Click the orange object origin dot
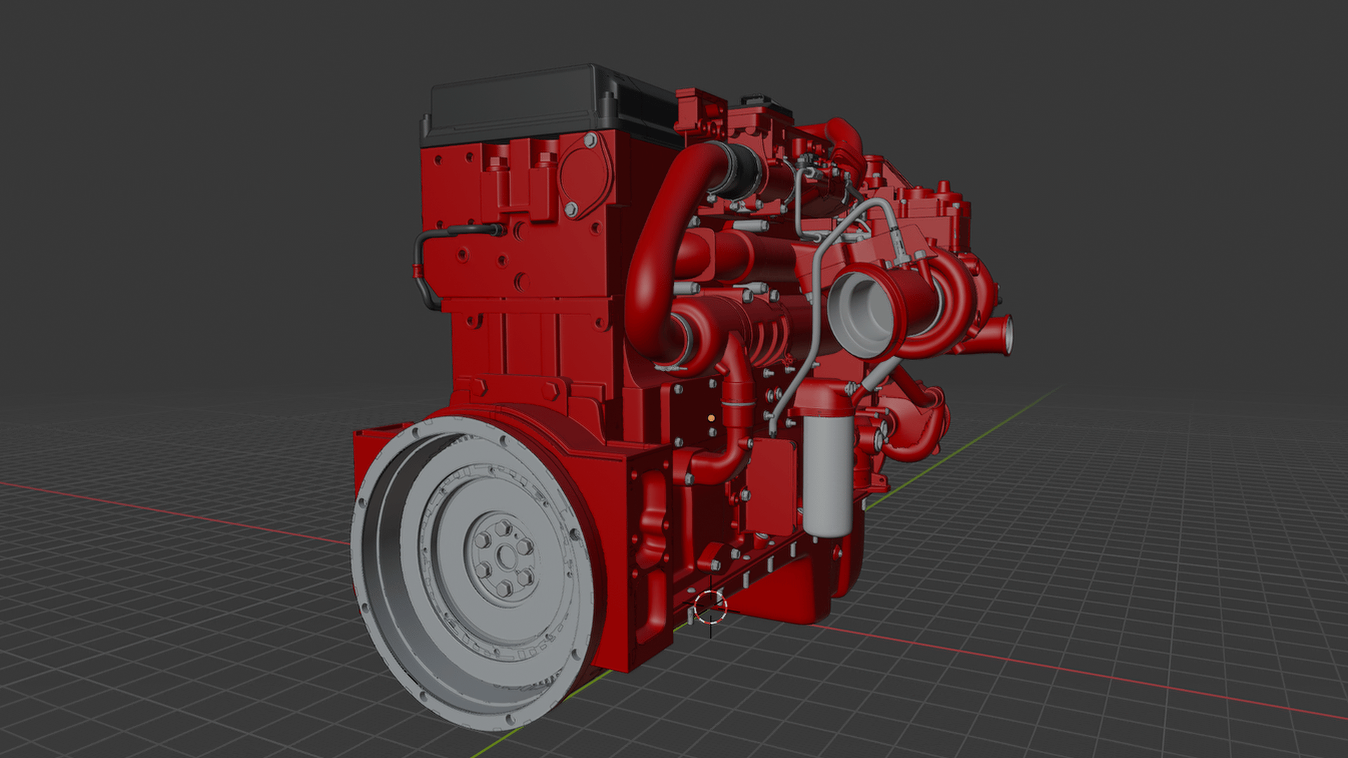 pos(711,418)
